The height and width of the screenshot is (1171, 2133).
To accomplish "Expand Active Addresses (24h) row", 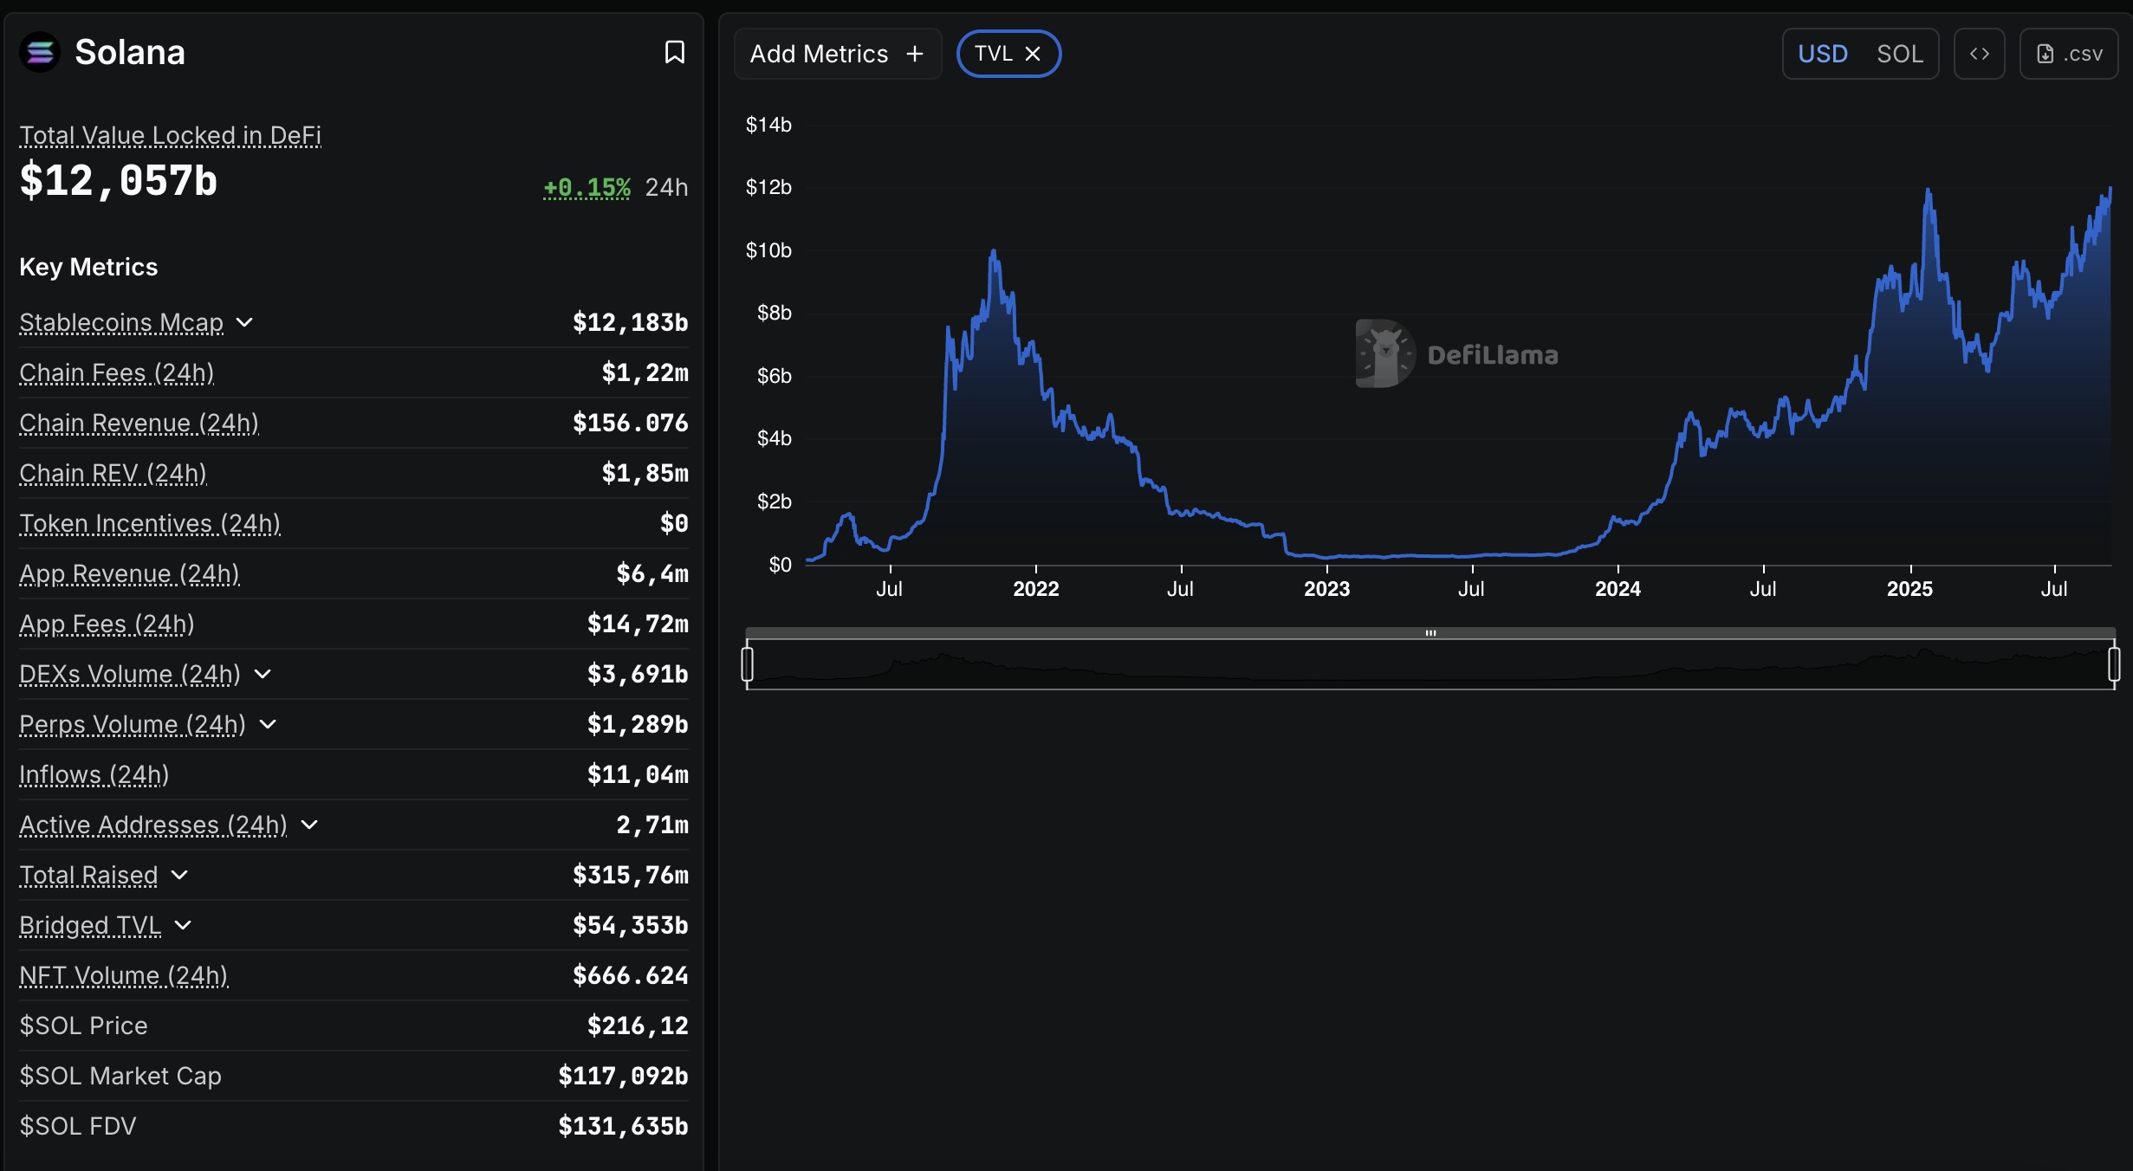I will tap(309, 825).
